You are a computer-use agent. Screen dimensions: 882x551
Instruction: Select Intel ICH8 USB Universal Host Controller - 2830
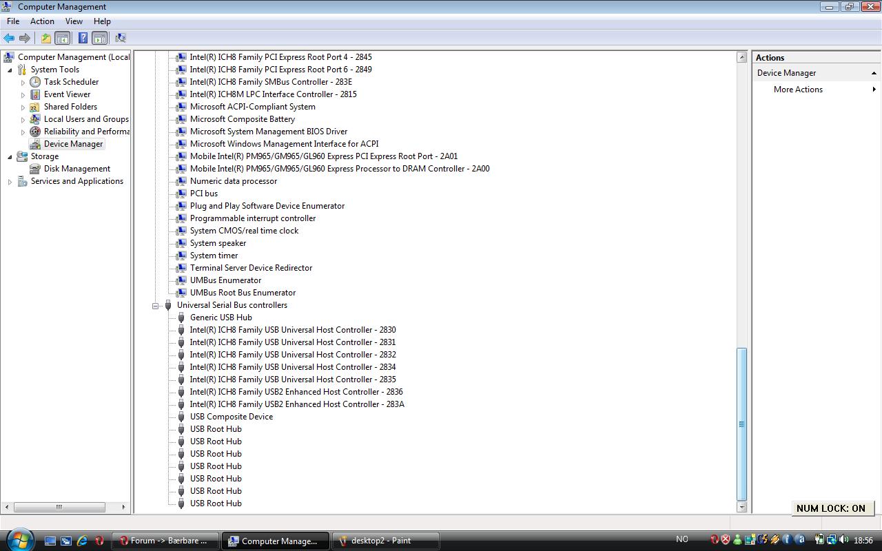pos(293,330)
